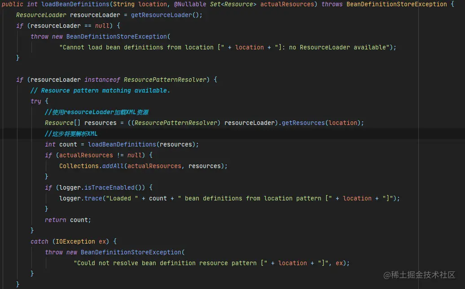Click the 'catch' keyword
465x289 pixels.
39,241
